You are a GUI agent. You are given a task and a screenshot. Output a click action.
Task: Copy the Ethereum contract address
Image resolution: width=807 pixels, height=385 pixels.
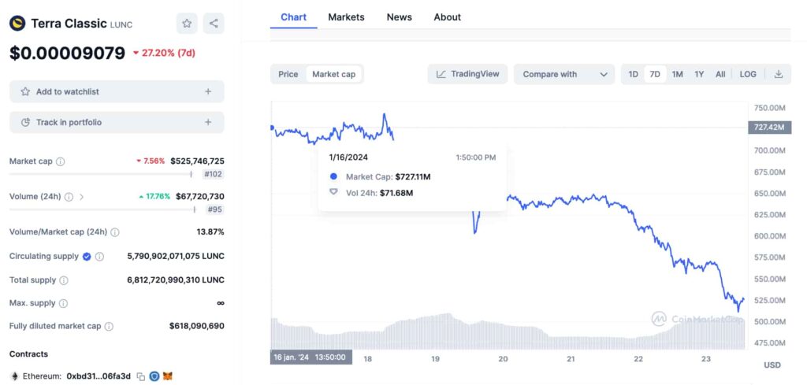[140, 376]
